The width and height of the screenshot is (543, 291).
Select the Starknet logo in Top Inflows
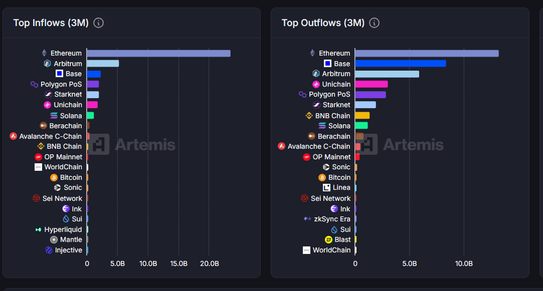[x=48, y=95]
